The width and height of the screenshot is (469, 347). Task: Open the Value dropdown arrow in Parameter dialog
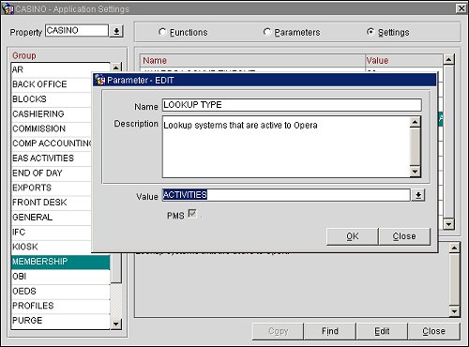[418, 195]
